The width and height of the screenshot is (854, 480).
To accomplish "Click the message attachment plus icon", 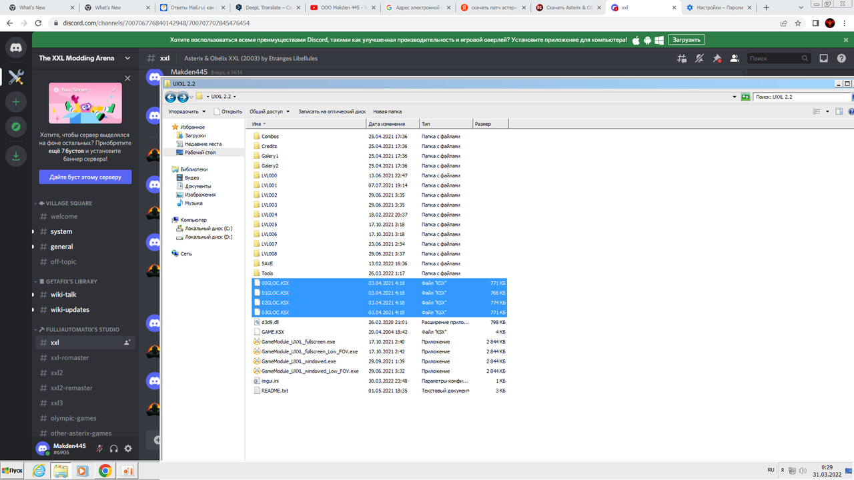I will (157, 440).
